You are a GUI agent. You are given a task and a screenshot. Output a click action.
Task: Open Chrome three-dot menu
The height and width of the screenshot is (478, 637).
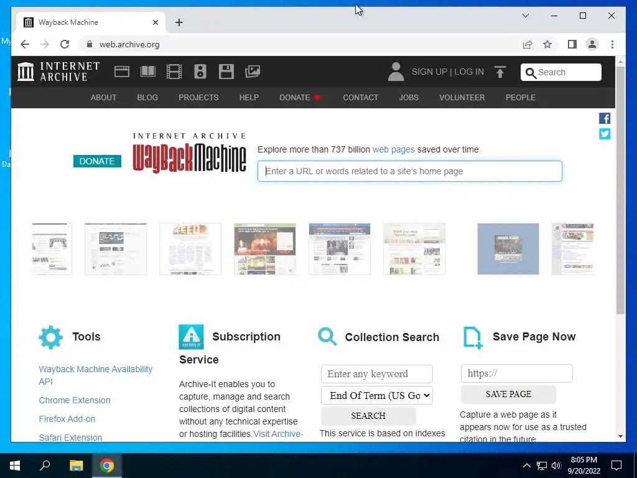[x=612, y=44]
